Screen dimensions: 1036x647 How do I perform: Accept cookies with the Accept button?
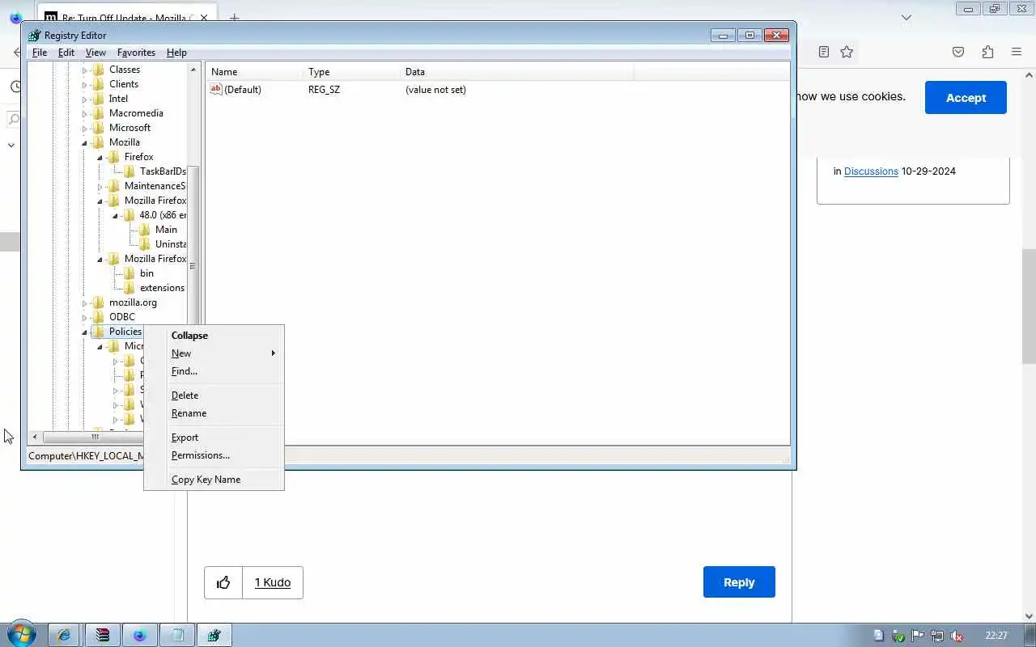click(966, 97)
